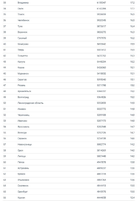Select the Тольятти city row
This screenshot has height=201, width=138.
pyautogui.click(x=69, y=56)
